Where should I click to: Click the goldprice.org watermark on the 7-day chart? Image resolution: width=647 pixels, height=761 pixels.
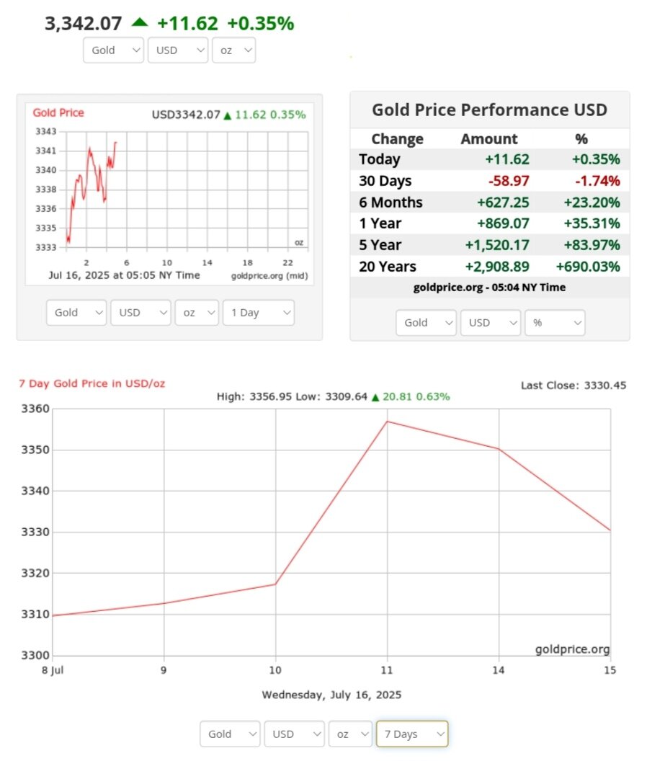[572, 649]
